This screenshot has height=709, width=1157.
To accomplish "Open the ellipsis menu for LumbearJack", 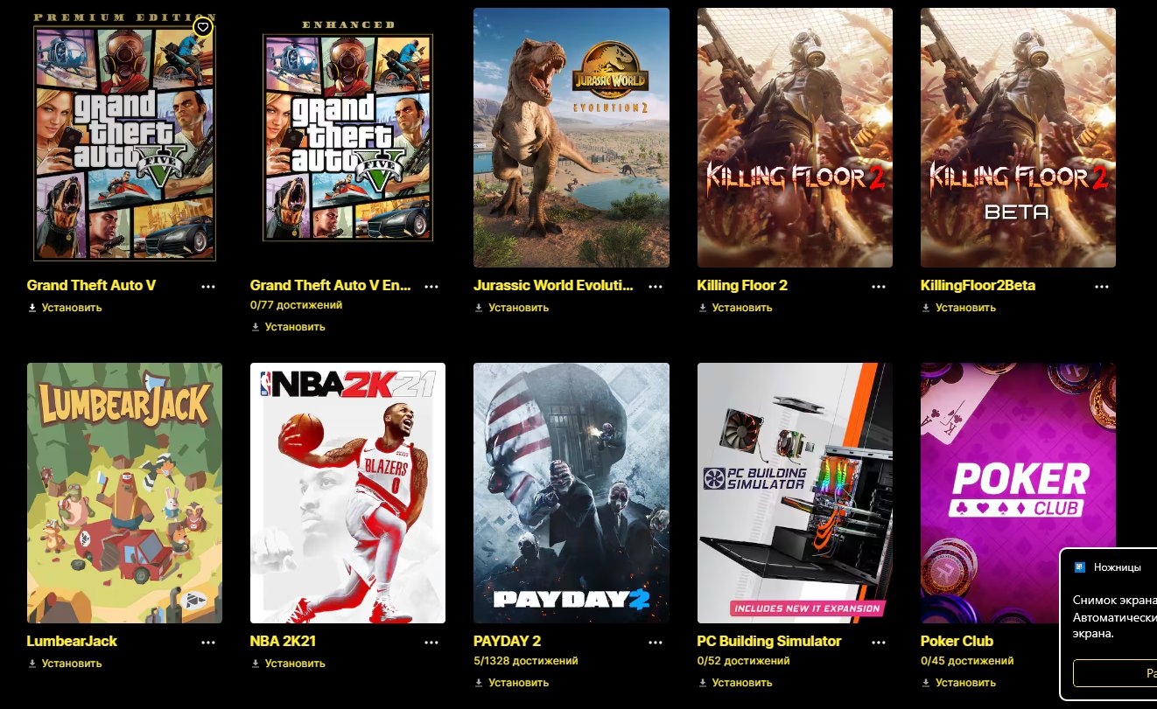I will coord(208,643).
